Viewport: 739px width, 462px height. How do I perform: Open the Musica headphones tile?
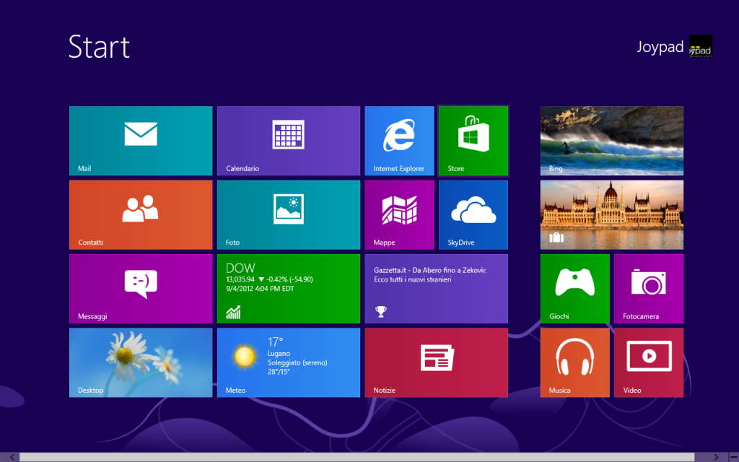[575, 362]
